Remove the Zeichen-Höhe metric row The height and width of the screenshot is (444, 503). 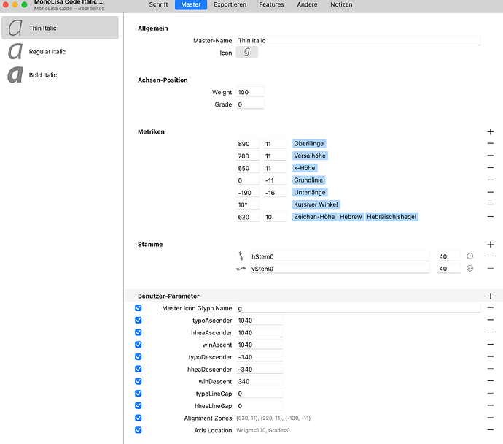pos(490,217)
